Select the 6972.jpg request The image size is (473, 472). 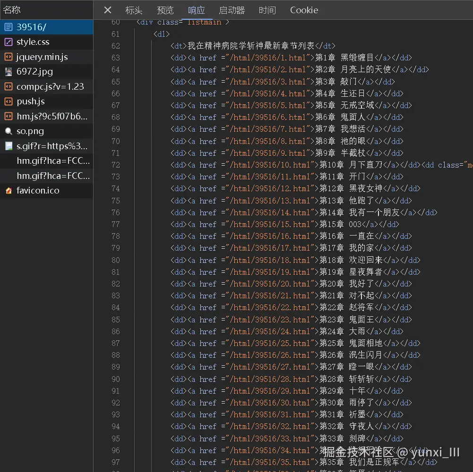point(46,71)
